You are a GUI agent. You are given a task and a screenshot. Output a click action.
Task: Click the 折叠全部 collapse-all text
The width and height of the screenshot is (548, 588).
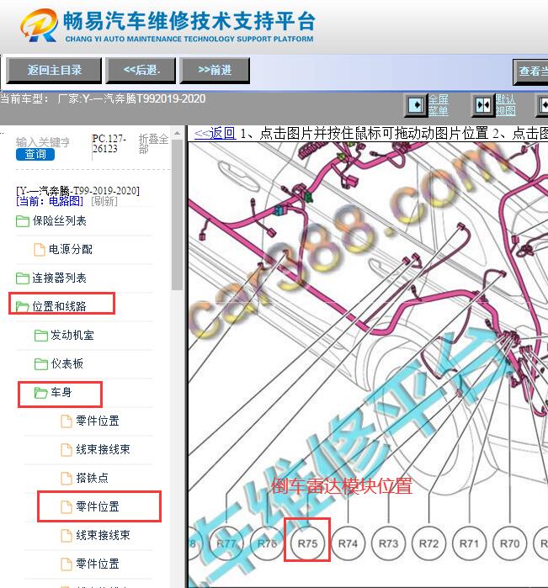coord(153,144)
